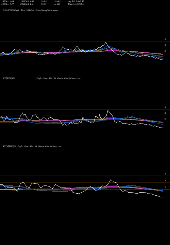Click the axis label 4 on daily chart
This screenshot has height=245, width=170.
point(165,39)
